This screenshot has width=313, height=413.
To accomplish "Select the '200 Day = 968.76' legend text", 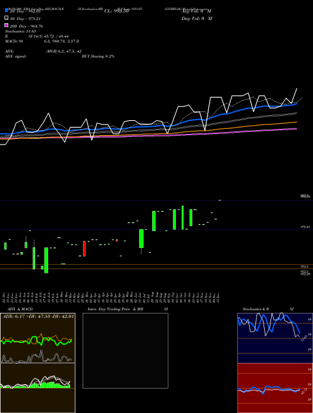I will click(x=26, y=26).
